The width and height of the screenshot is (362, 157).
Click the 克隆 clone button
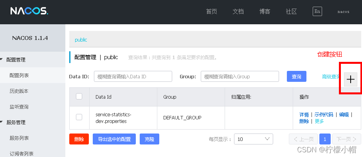coord(149,139)
